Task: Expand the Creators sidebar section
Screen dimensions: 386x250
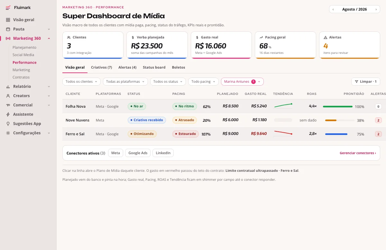Action: 49,96
